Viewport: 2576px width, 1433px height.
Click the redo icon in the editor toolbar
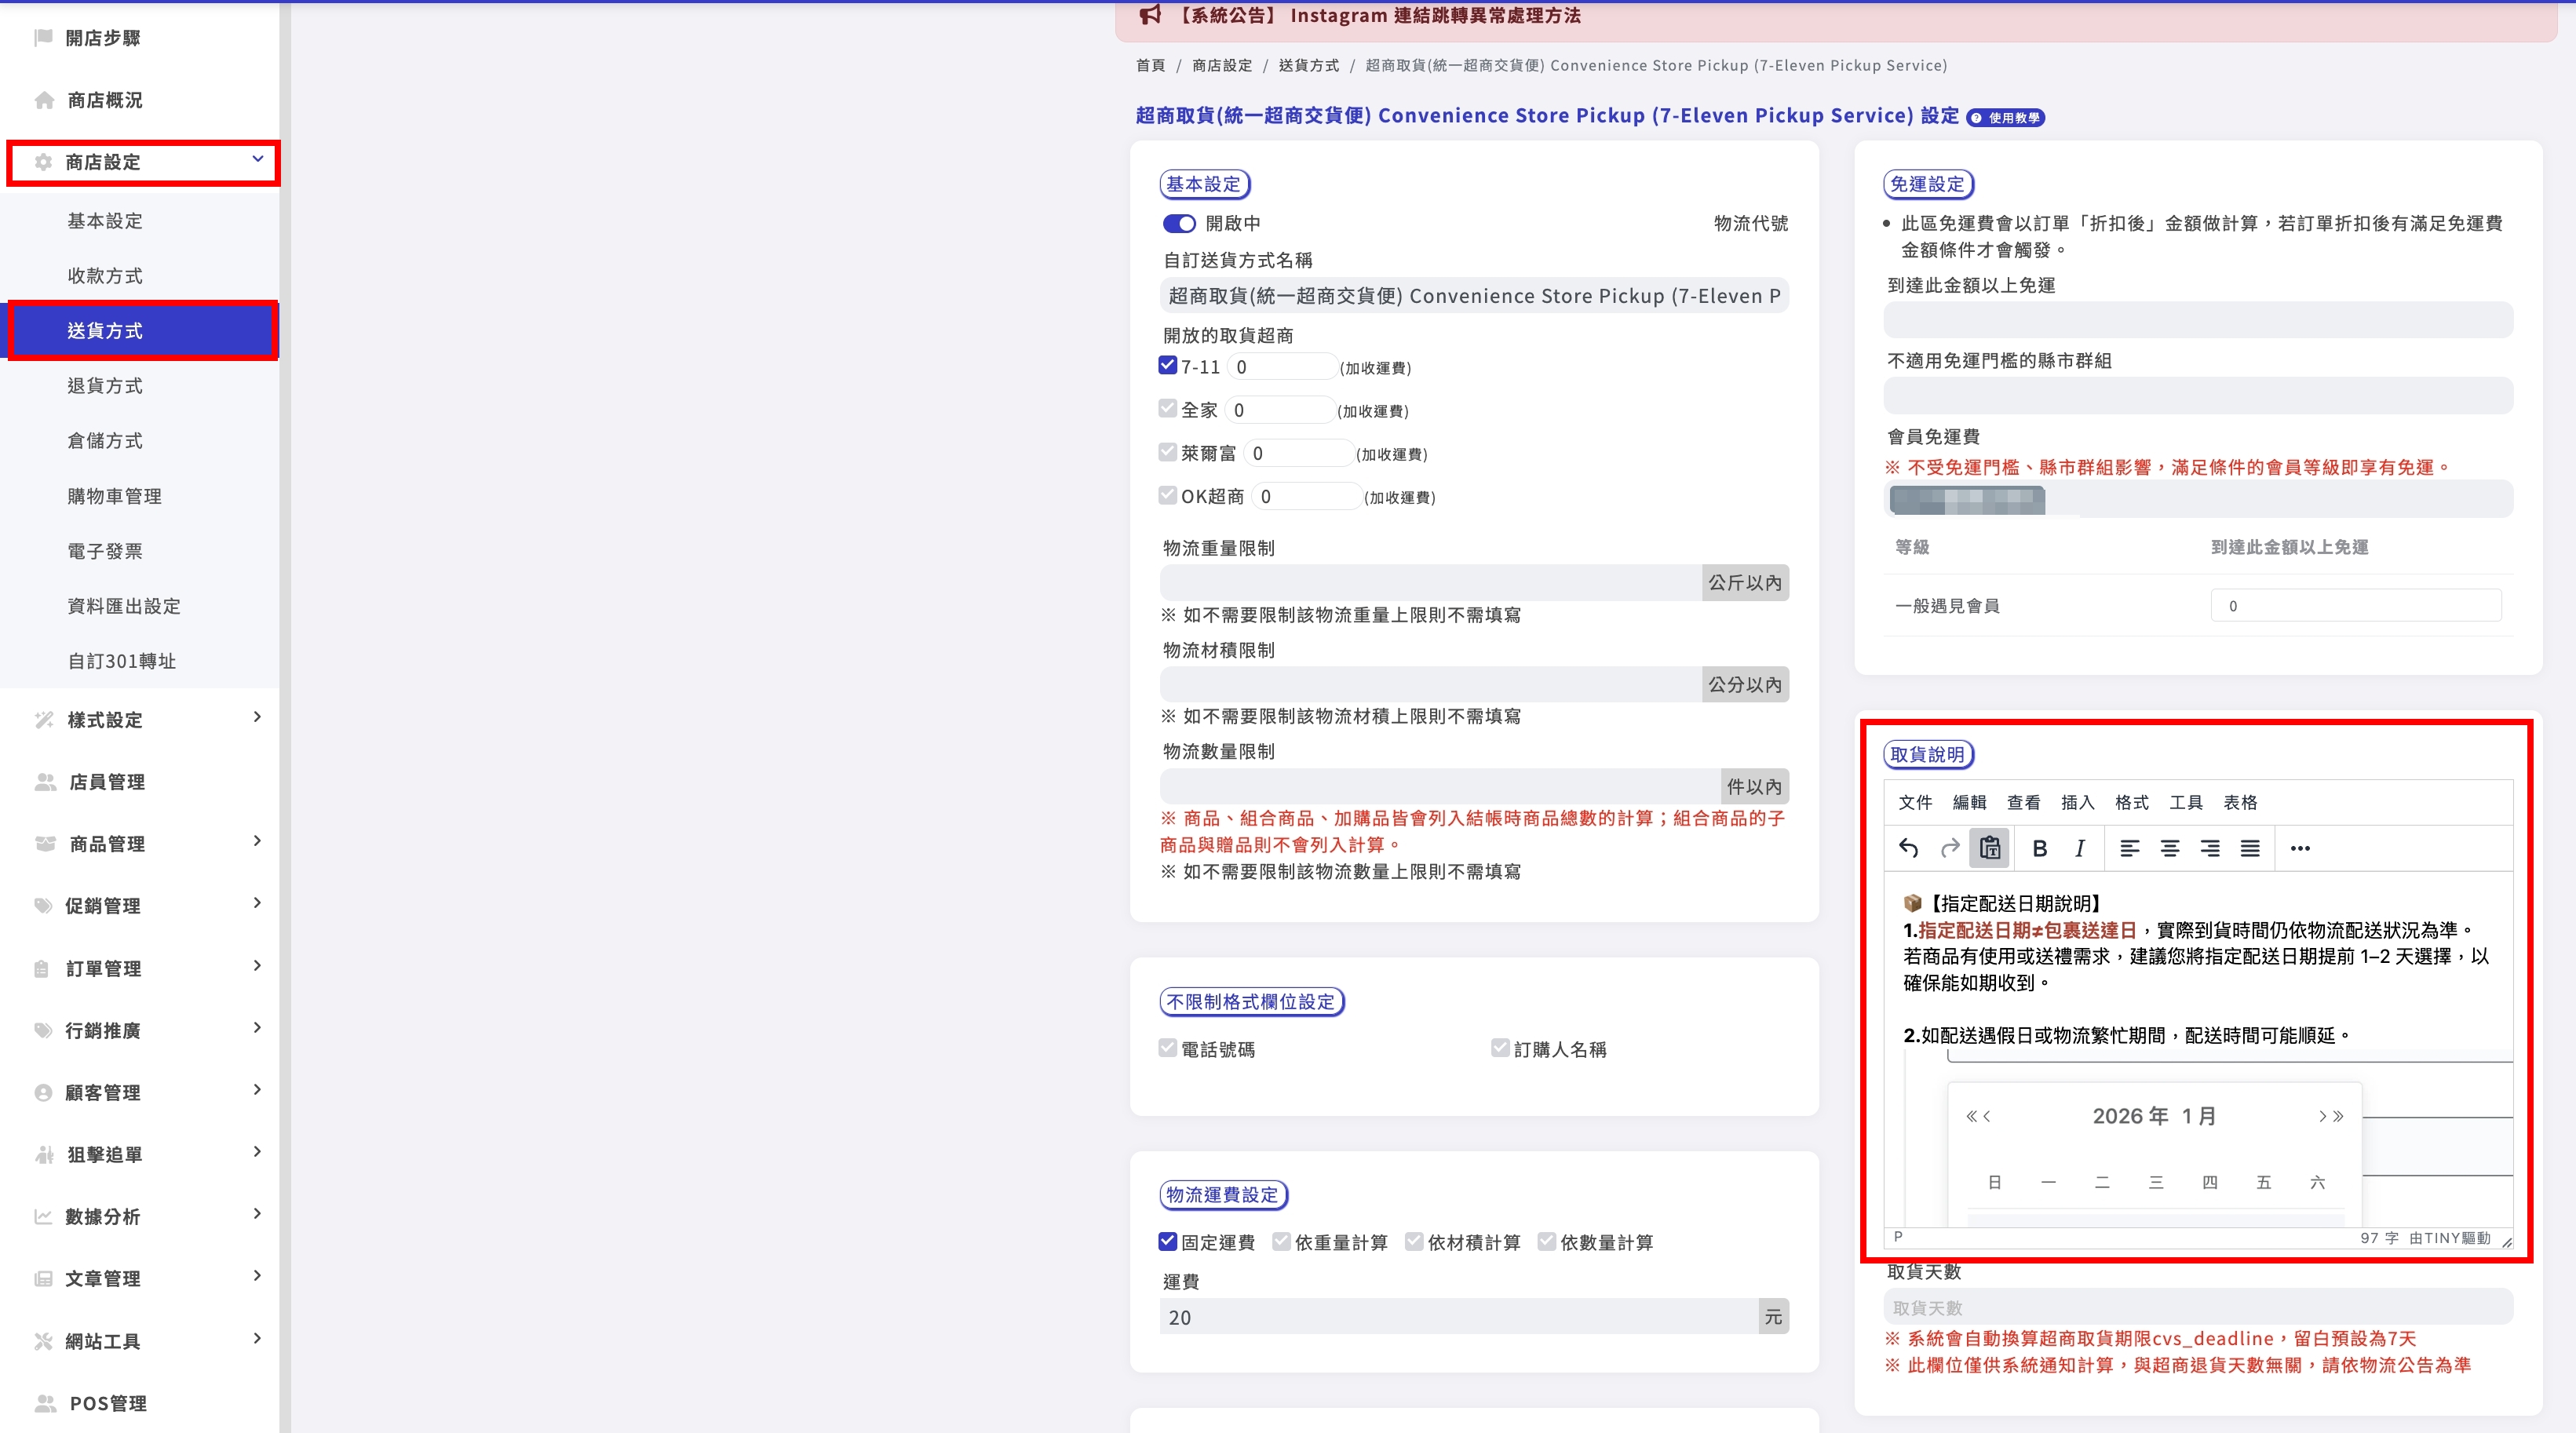(x=1950, y=848)
